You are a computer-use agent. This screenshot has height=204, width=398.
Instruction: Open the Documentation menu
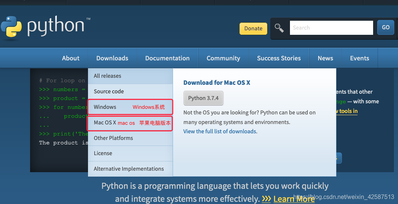[167, 58]
